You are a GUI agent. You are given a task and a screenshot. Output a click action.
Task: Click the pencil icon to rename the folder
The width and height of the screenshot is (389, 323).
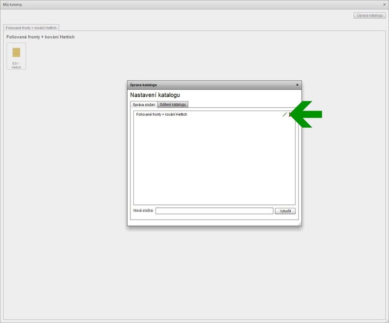point(285,114)
